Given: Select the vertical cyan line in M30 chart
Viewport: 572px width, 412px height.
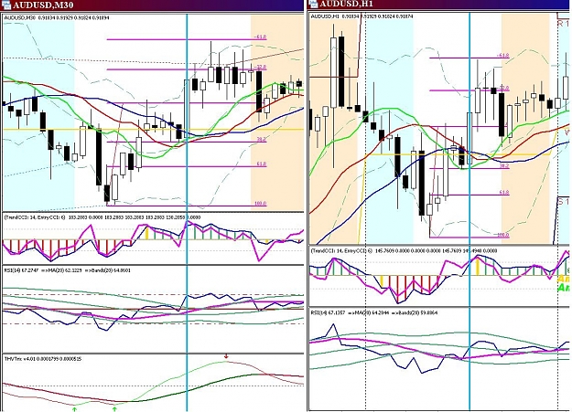Looking at the screenshot, I should pos(187,212).
